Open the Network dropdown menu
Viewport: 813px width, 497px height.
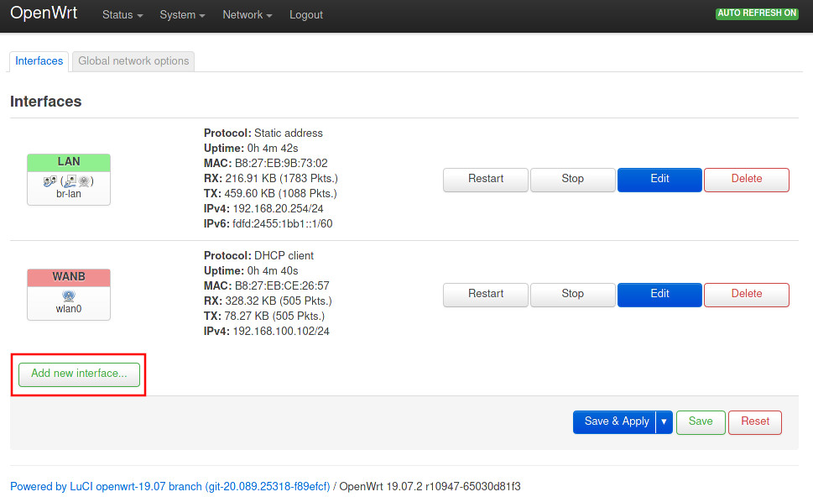[248, 15]
